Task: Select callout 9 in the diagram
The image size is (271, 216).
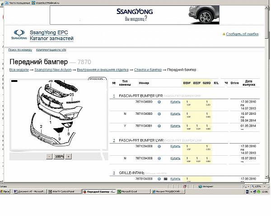Action: [x=60, y=139]
